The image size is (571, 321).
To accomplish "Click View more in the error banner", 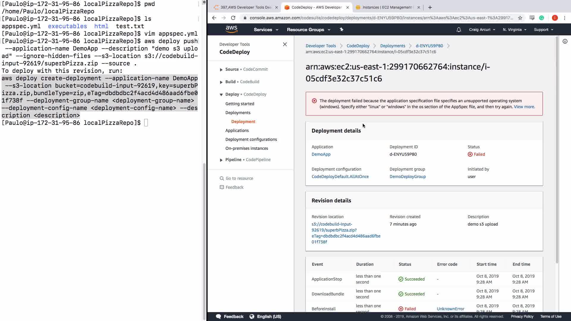I will 524,107.
